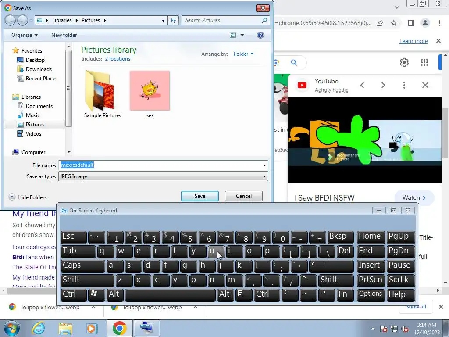Click the Watch button

pos(414,197)
